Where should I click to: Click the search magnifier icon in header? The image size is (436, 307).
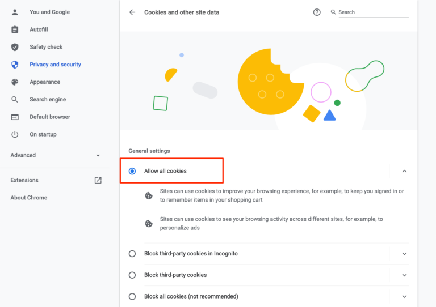[x=333, y=12]
